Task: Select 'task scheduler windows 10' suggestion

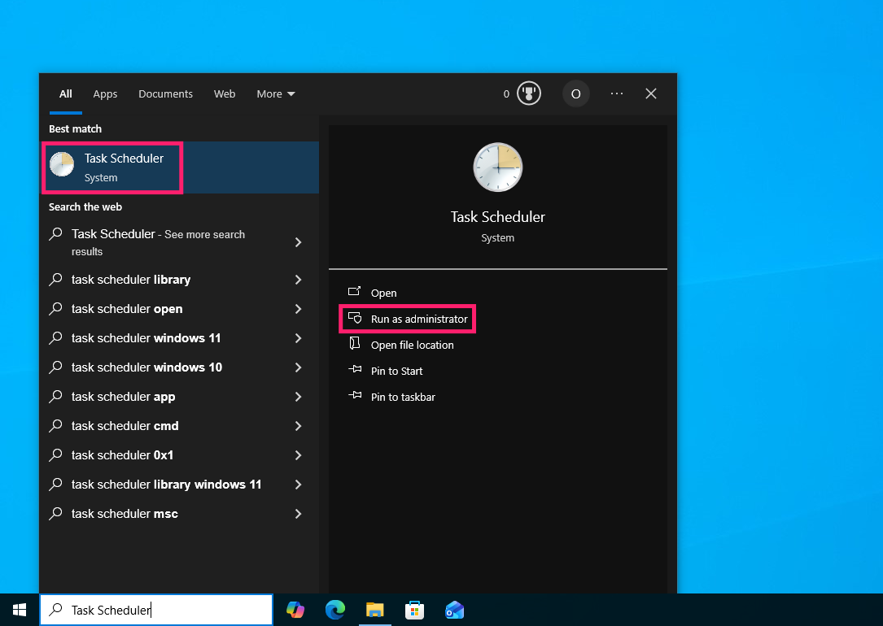Action: 180,367
